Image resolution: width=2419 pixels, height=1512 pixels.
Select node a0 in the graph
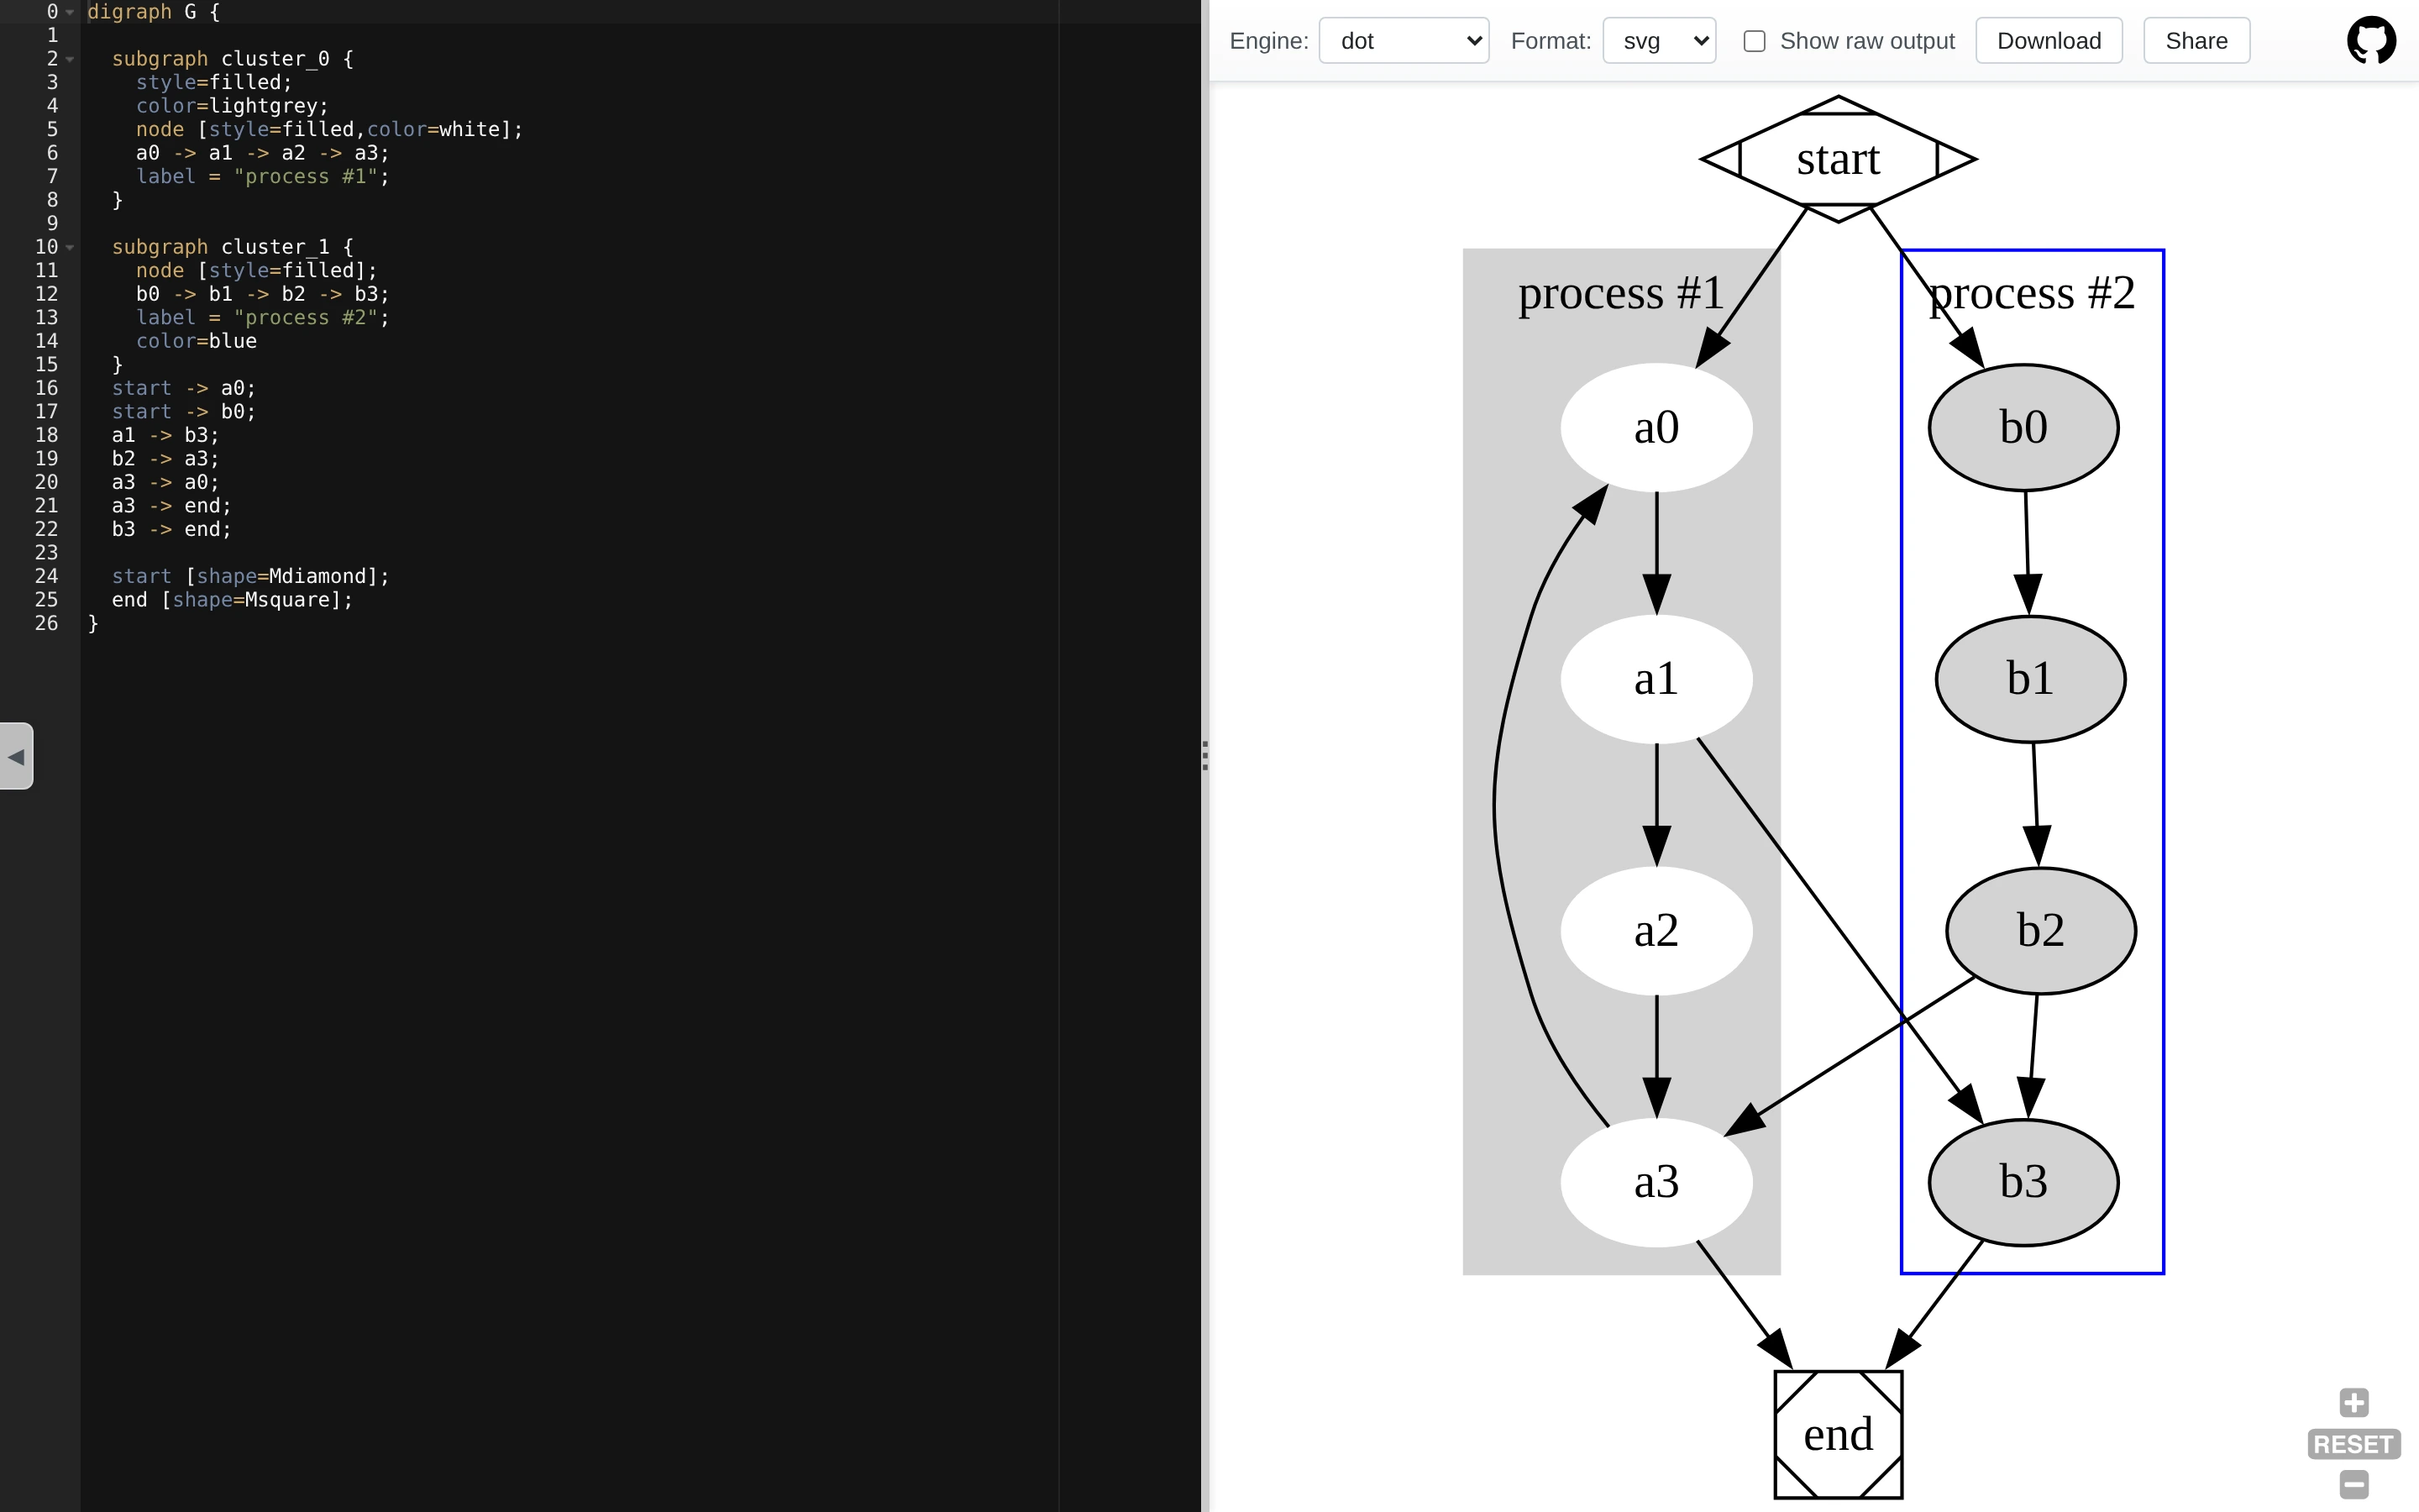1656,427
